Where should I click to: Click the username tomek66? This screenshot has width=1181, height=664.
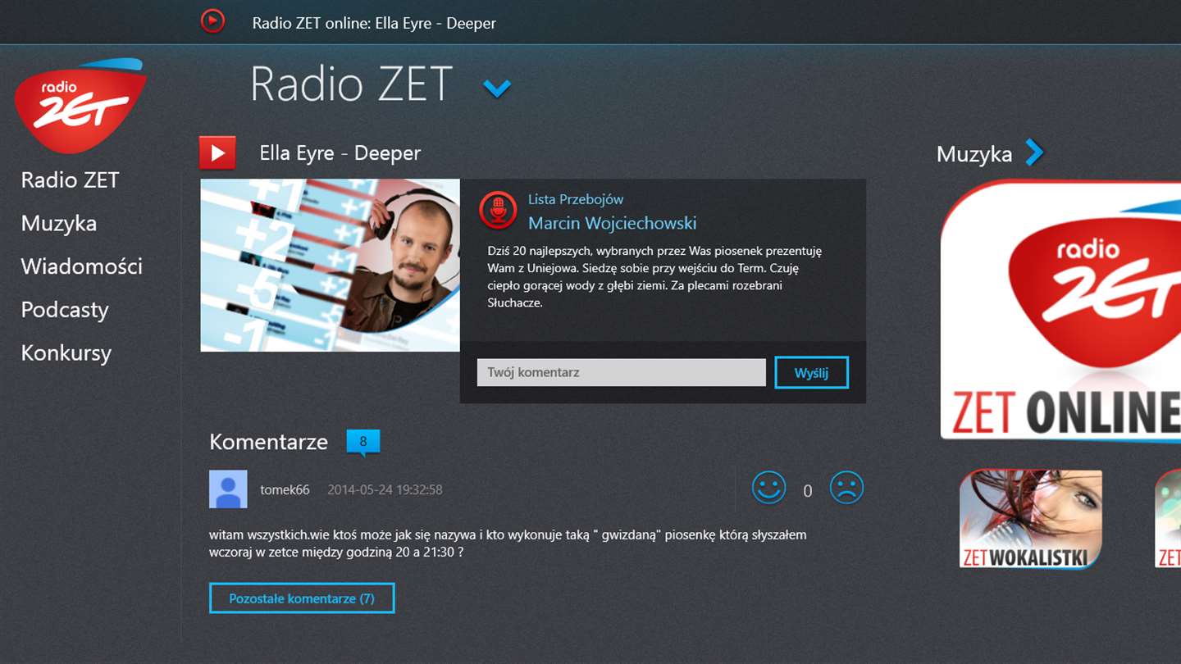pos(285,489)
